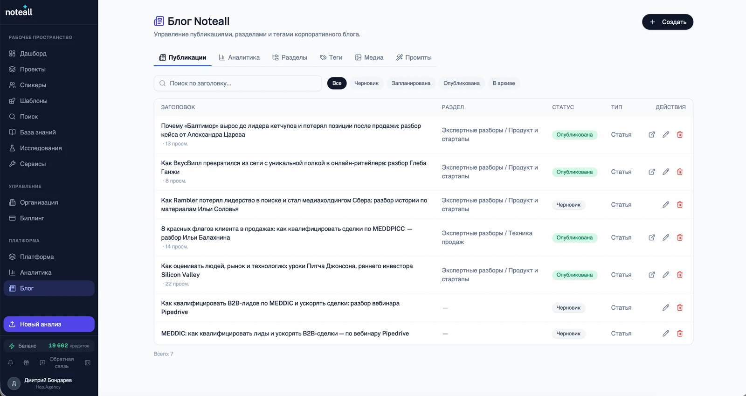Start Новый анализ
Screen dimensions: 746x396
tap(49, 324)
